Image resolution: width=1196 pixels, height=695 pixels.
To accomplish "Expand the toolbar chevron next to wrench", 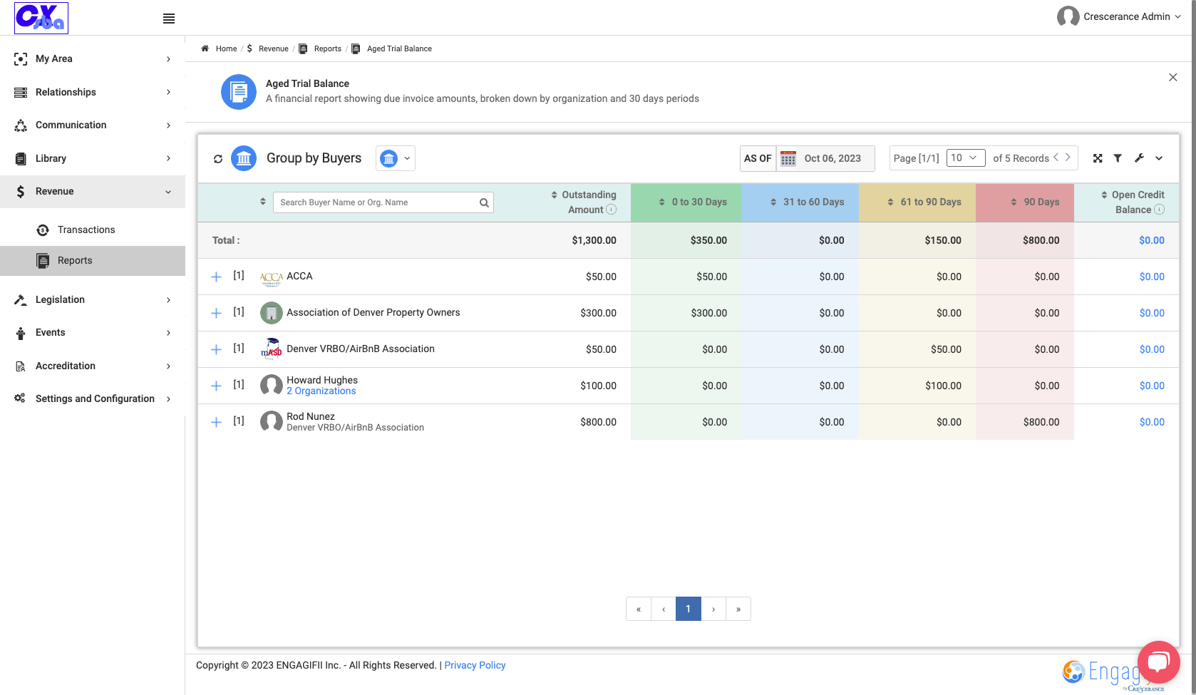I will 1159,158.
